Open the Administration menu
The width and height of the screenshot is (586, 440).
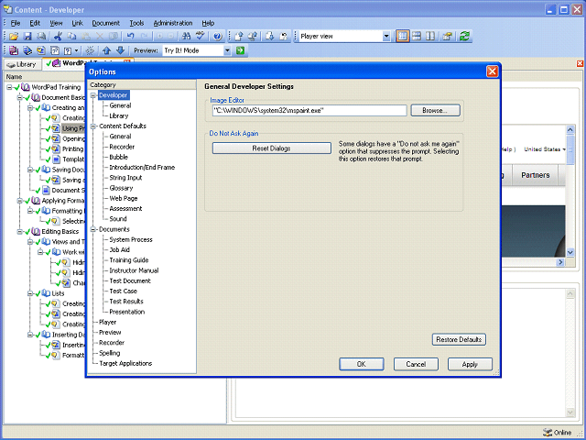[173, 23]
